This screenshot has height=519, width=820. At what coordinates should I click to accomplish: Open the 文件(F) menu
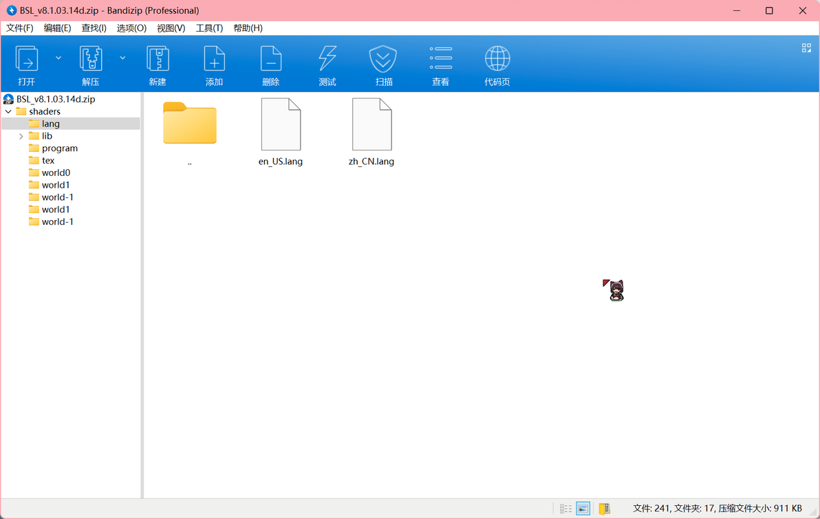[x=19, y=28]
